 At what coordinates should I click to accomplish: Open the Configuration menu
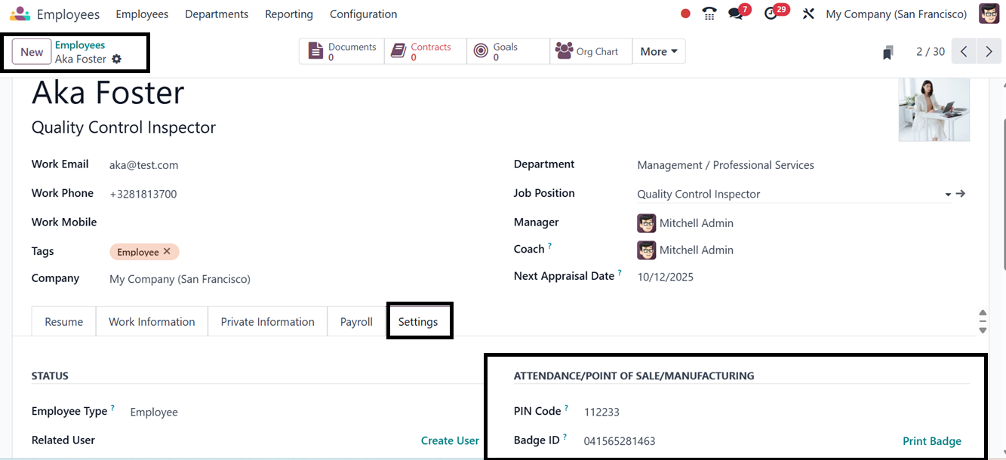tap(363, 14)
